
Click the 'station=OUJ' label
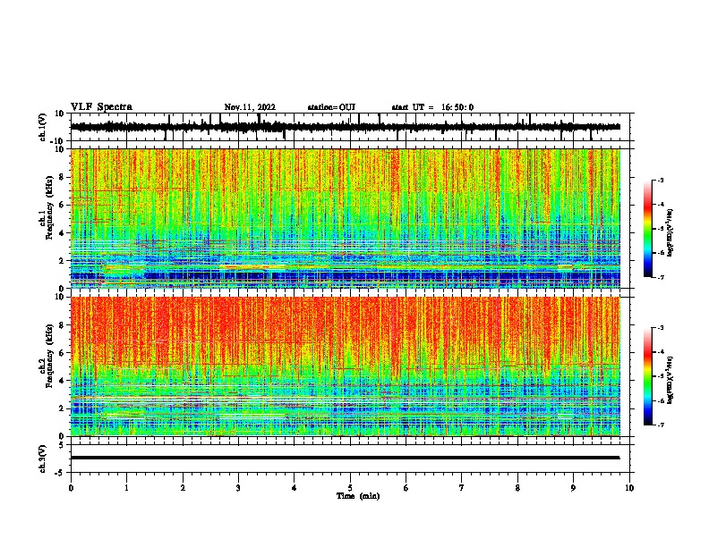331,107
